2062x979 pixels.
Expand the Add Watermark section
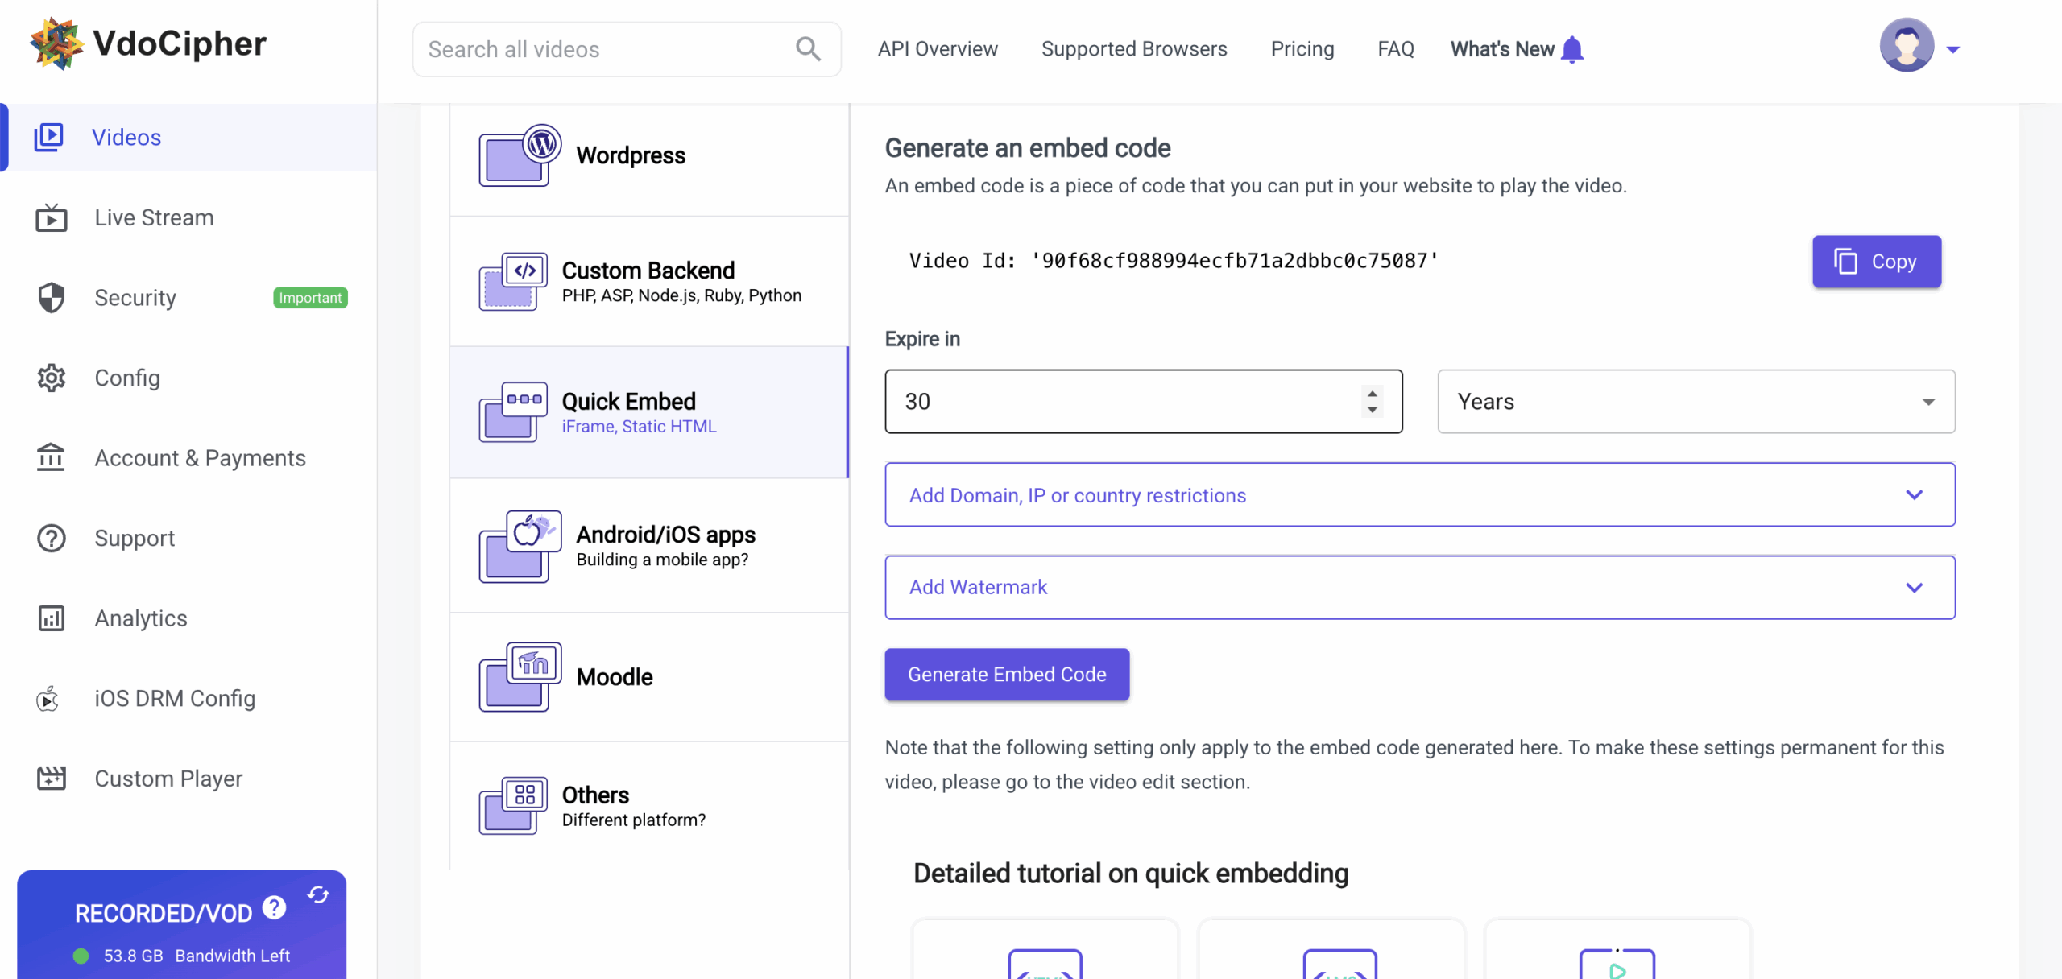pyautogui.click(x=1419, y=587)
